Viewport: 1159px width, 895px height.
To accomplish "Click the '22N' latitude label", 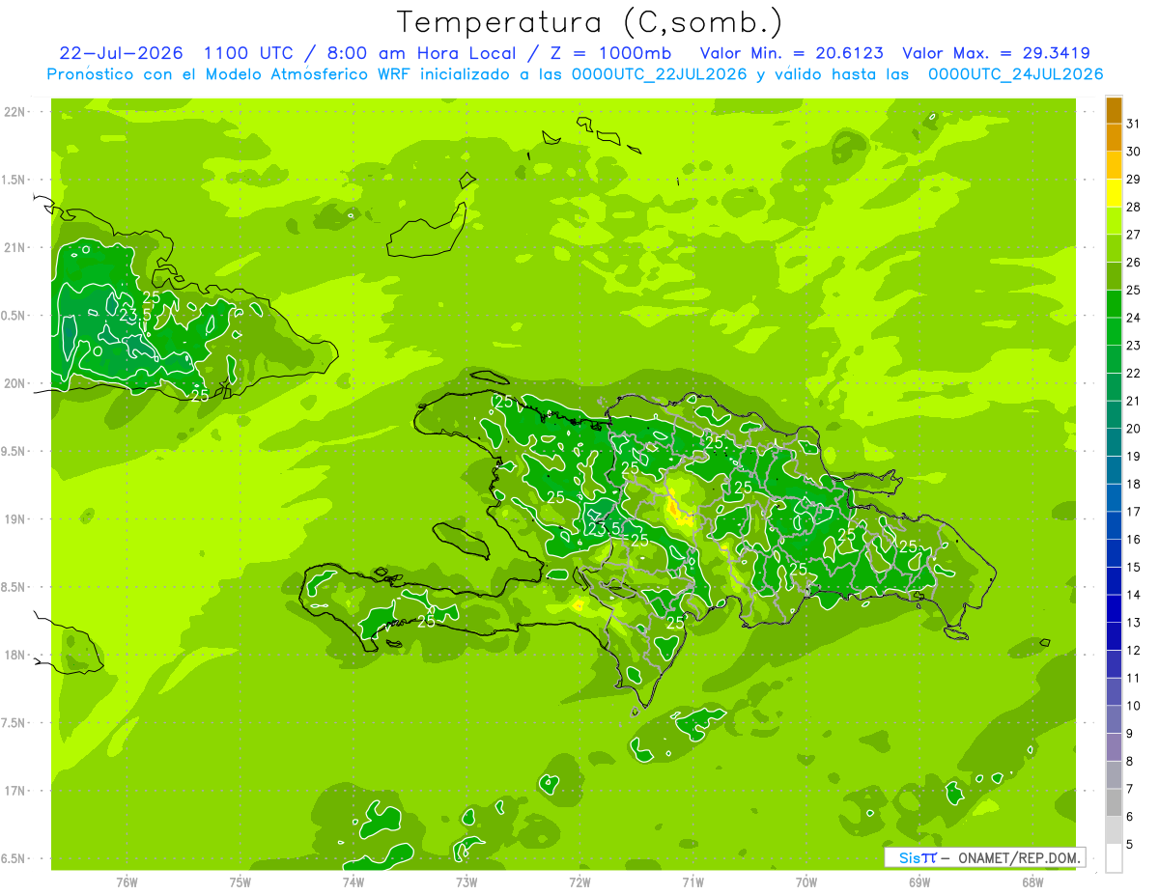I will tap(15, 112).
